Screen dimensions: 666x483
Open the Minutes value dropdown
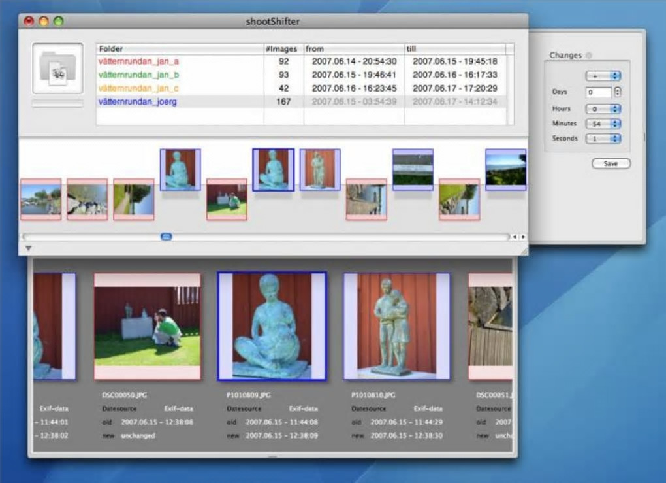(603, 124)
